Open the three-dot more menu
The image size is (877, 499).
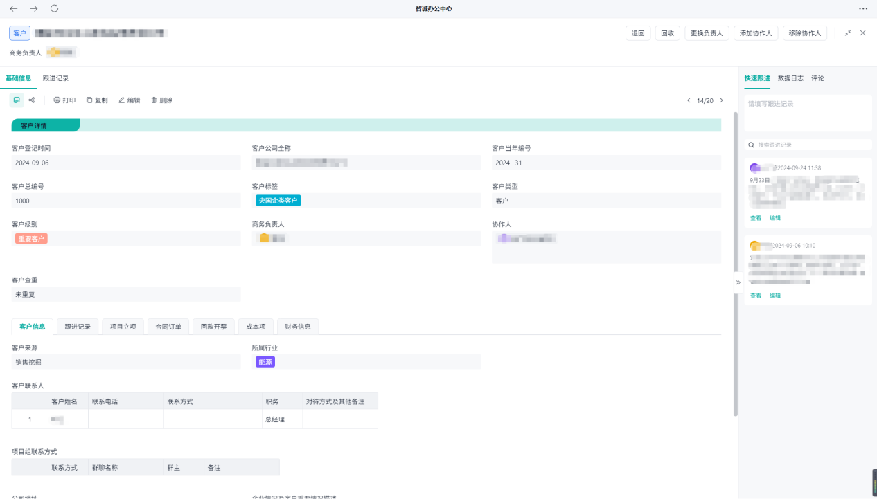tap(863, 9)
